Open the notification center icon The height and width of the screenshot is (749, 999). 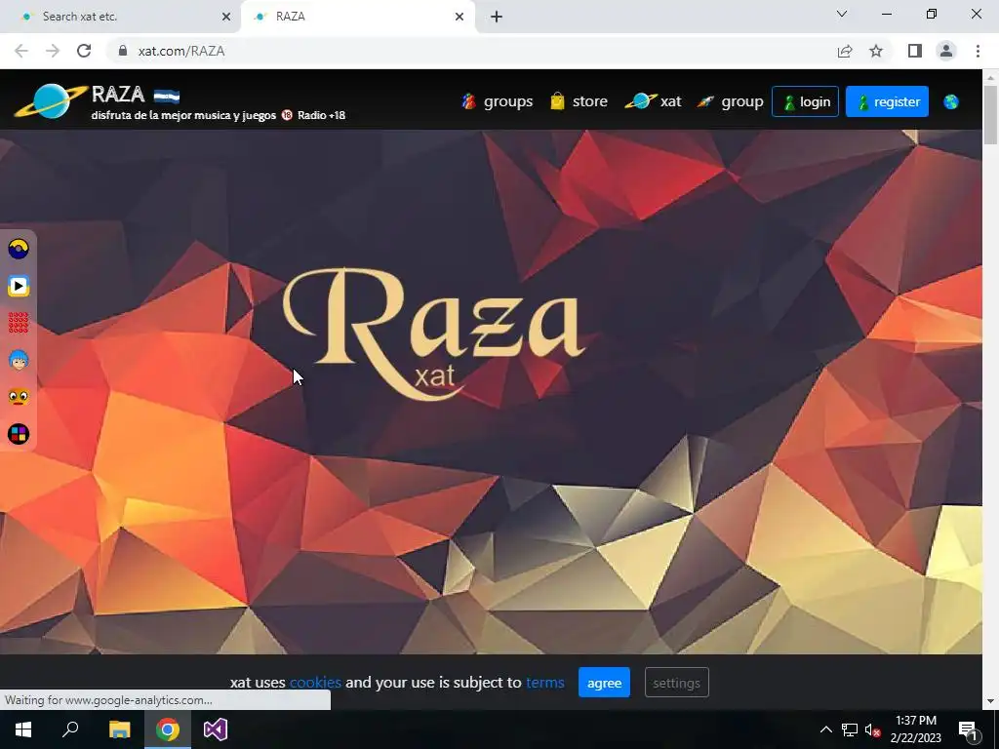[969, 729]
